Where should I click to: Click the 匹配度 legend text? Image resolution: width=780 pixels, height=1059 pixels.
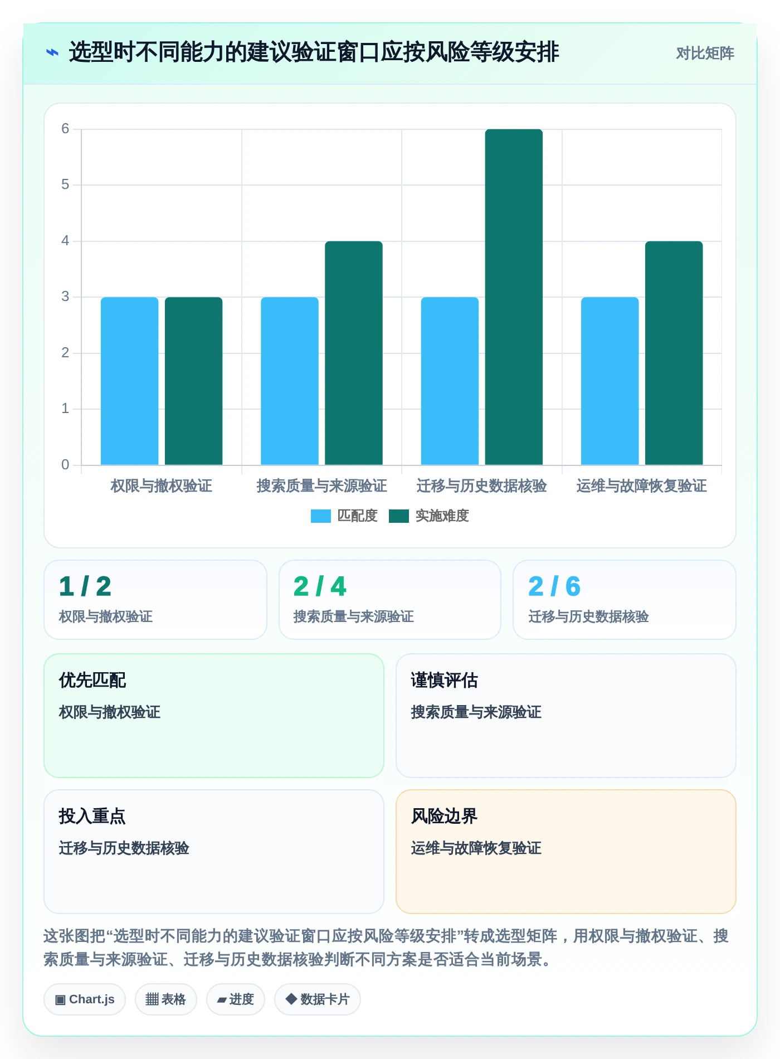(x=358, y=516)
